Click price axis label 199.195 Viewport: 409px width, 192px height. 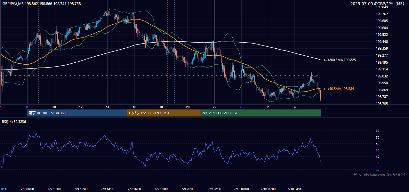click(x=381, y=62)
